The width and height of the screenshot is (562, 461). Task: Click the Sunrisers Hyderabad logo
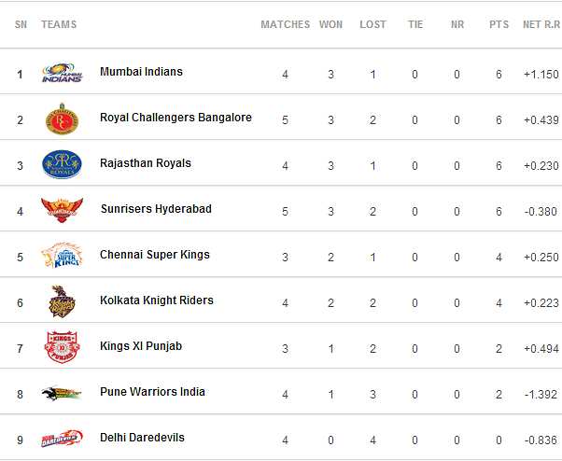pos(62,210)
